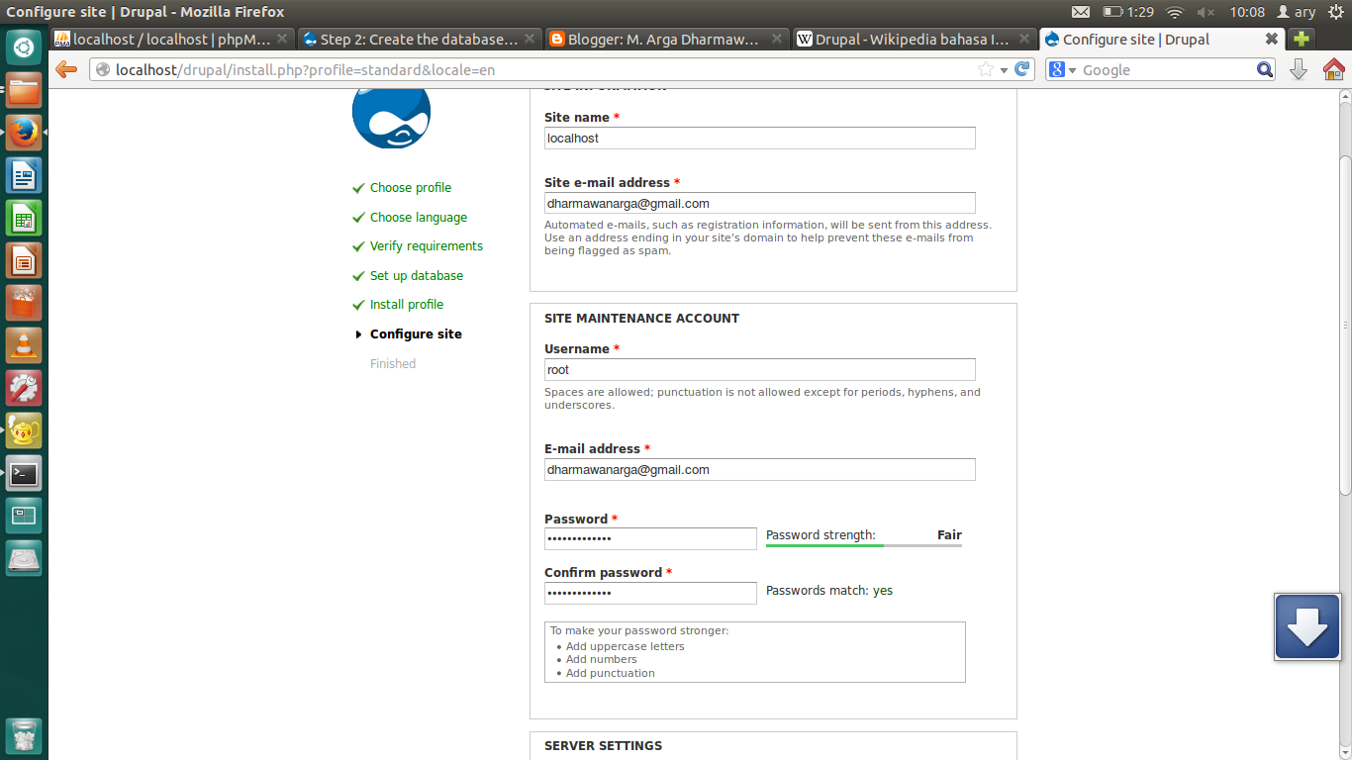
Task: Open the sound volume indicator
Action: 1206,12
